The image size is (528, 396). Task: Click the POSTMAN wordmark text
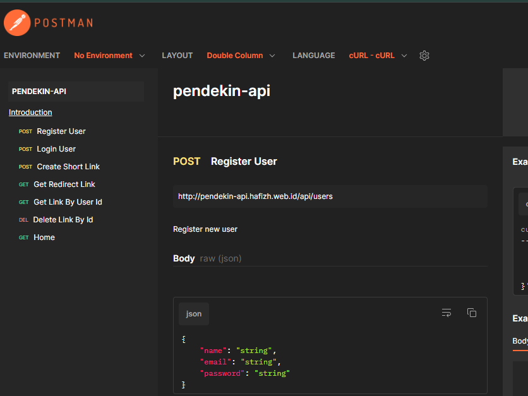tap(64, 23)
